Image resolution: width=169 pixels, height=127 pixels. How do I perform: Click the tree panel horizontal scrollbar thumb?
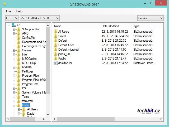click(x=23, y=119)
